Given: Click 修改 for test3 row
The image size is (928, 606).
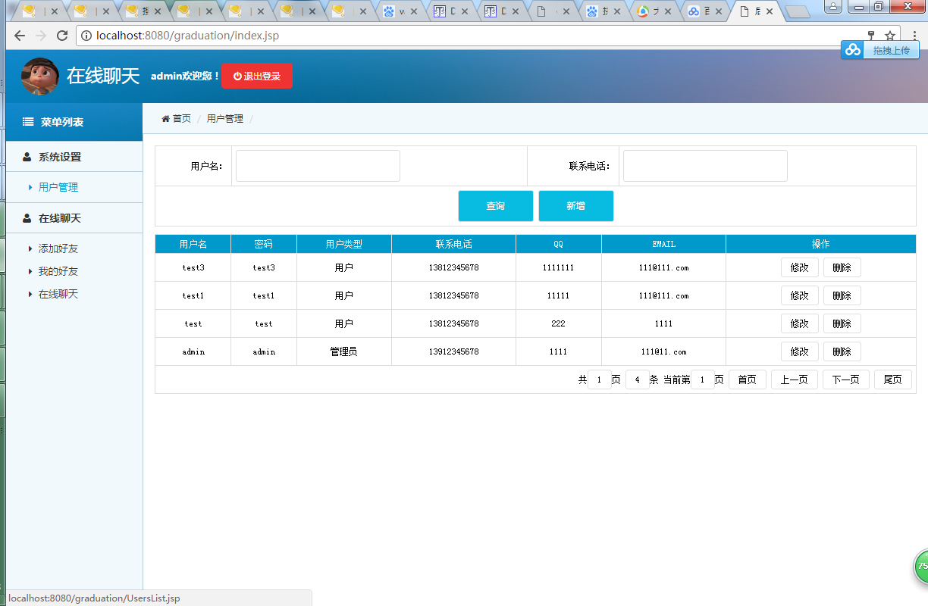Looking at the screenshot, I should 800,267.
